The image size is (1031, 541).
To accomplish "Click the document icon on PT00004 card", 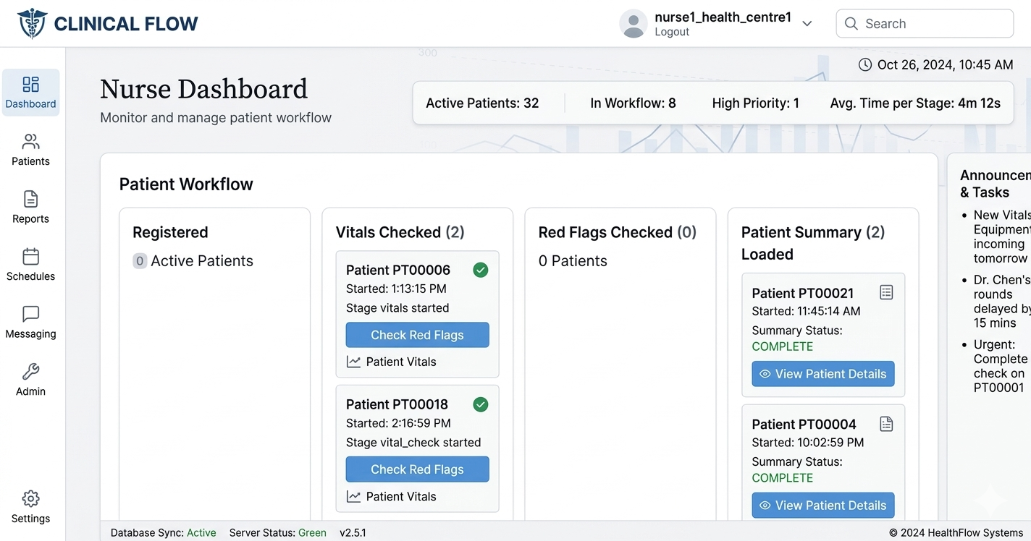I will point(886,424).
